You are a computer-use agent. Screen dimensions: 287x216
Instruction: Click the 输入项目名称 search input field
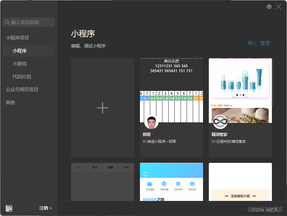(x=30, y=22)
